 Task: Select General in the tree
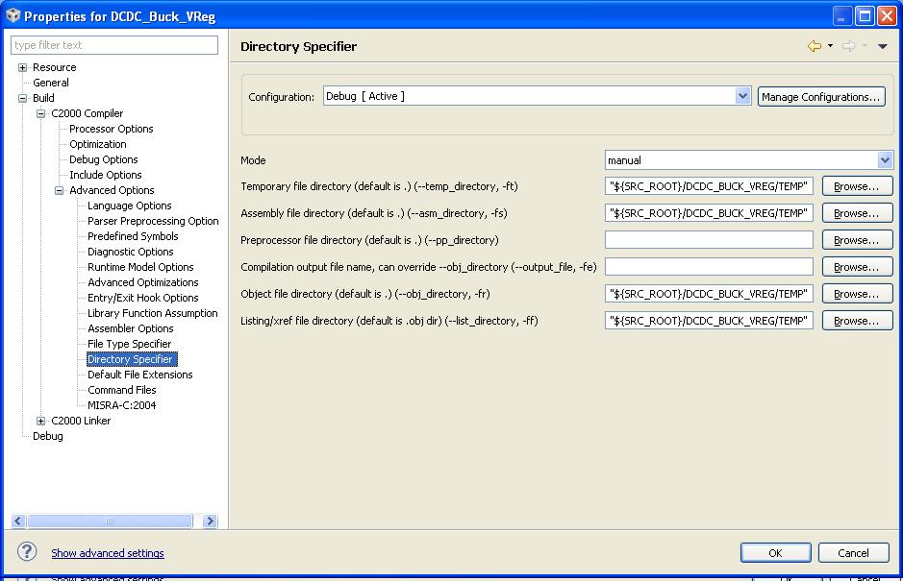(x=51, y=83)
